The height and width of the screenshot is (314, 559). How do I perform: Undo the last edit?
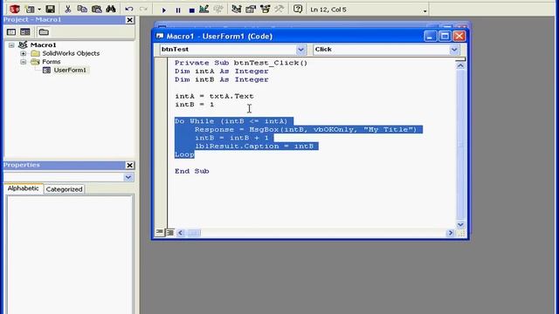pyautogui.click(x=129, y=10)
